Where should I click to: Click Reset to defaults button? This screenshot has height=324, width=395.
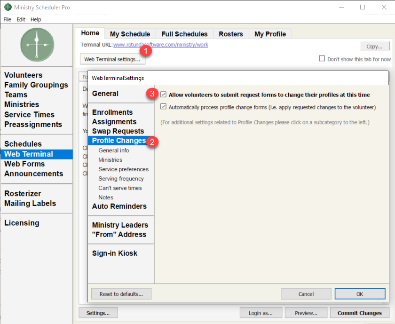[x=121, y=294]
